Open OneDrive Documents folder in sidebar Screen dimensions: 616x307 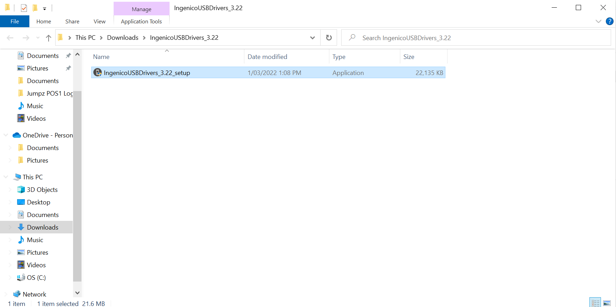click(43, 148)
